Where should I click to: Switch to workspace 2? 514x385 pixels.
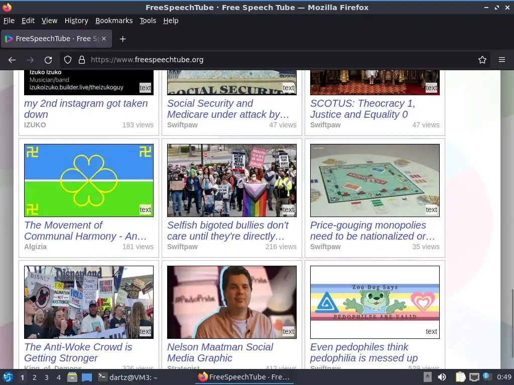point(35,377)
